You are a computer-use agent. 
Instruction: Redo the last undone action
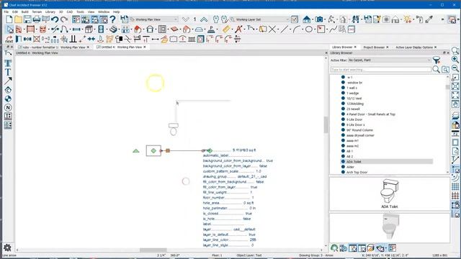[x=64, y=19]
